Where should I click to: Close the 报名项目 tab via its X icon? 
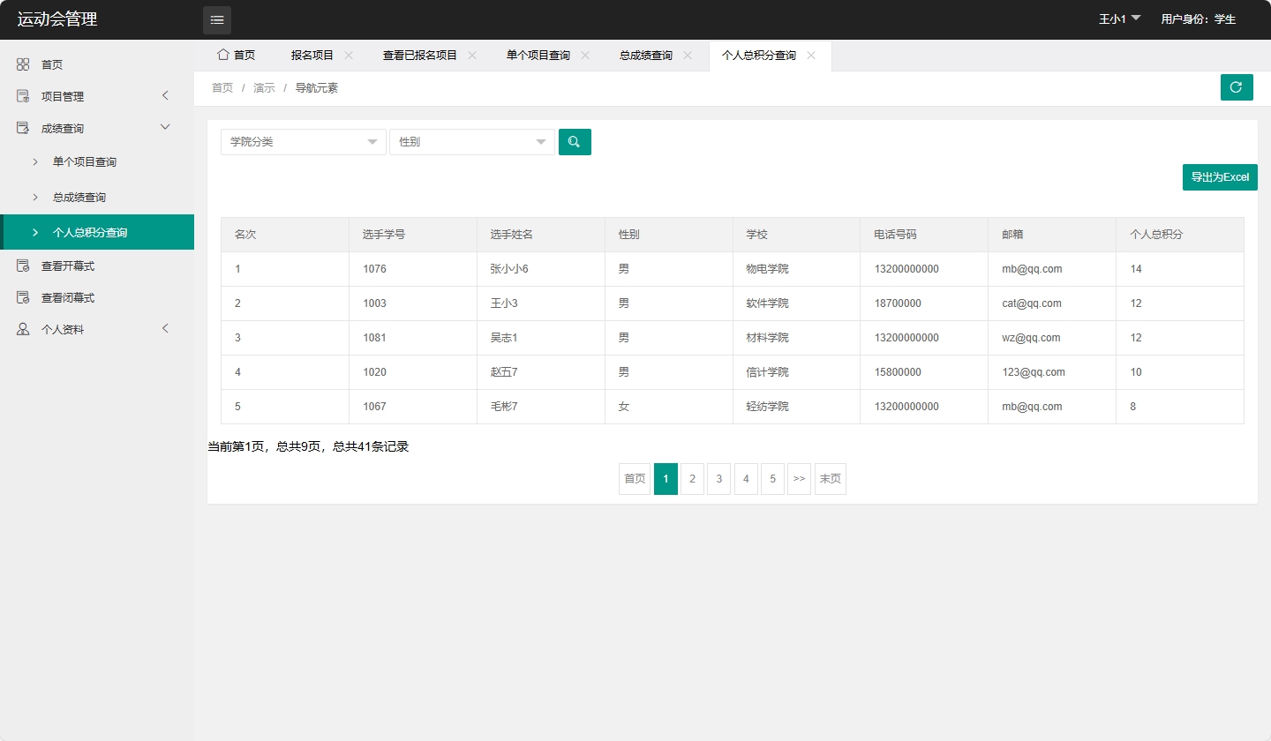(x=349, y=55)
